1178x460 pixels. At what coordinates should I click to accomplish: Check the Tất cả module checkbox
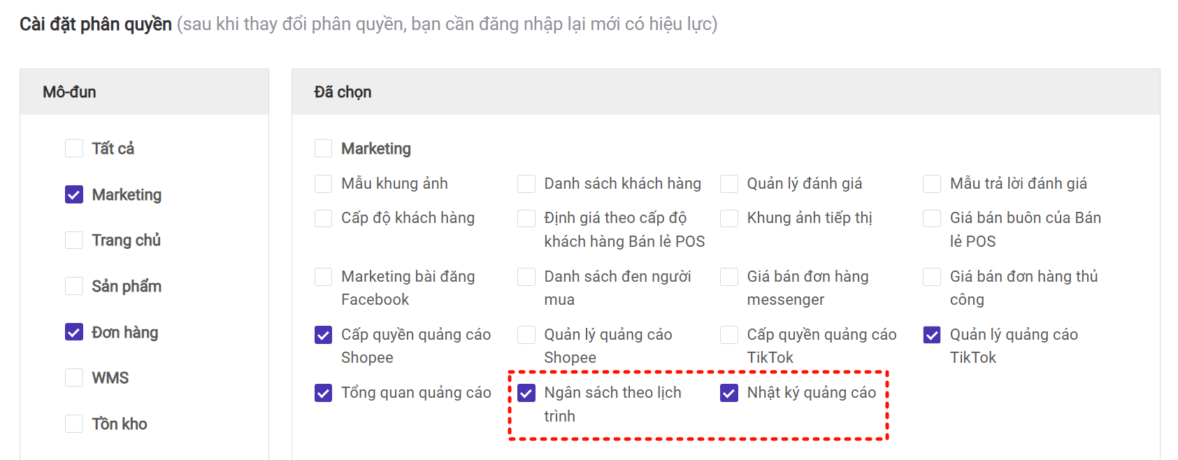pos(74,148)
